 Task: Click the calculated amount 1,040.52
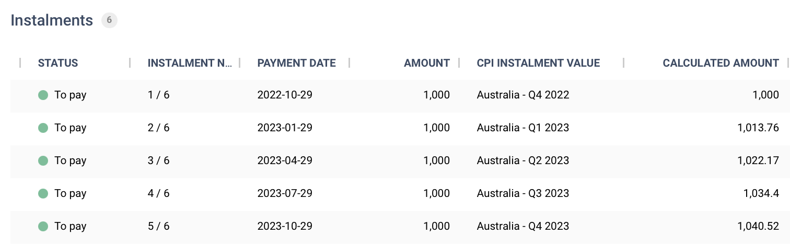pos(758,226)
